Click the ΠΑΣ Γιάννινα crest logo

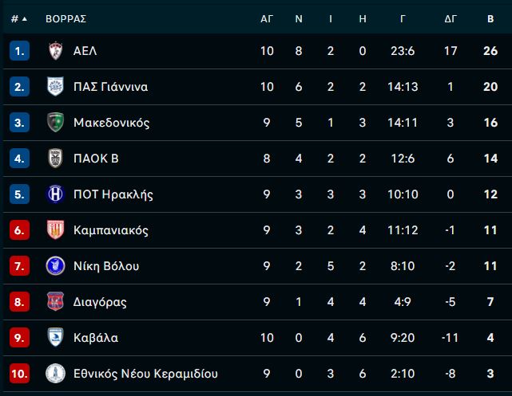55,87
